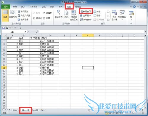Click New Window (新建窗口)
Image resolution: width=148 pixels, height=116 pixels.
(86, 12)
